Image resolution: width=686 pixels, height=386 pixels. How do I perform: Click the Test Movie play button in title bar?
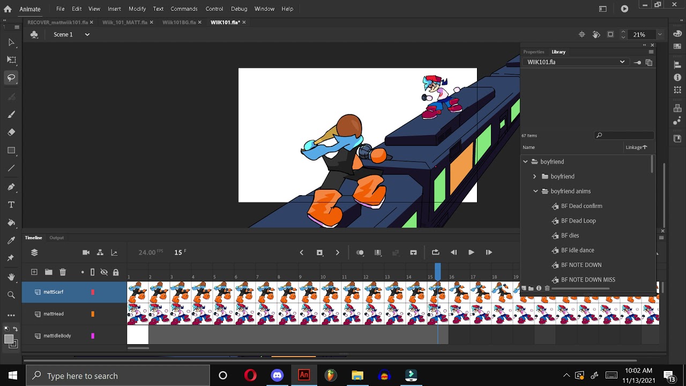(x=624, y=9)
